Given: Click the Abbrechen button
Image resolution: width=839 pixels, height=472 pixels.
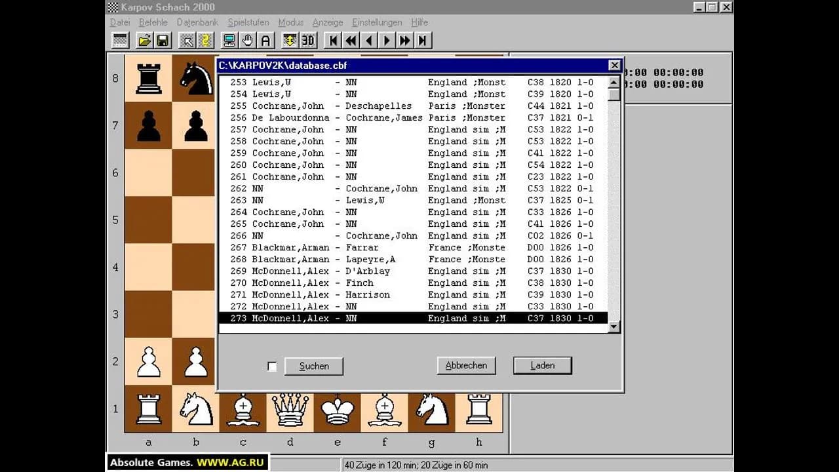Looking at the screenshot, I should 466,365.
